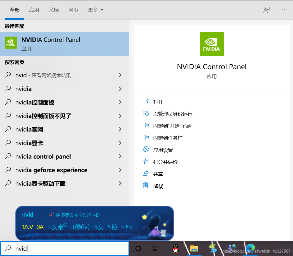Click the shield icon for 以管理员身份运行
Screen dimensions: 293x256
point(145,113)
